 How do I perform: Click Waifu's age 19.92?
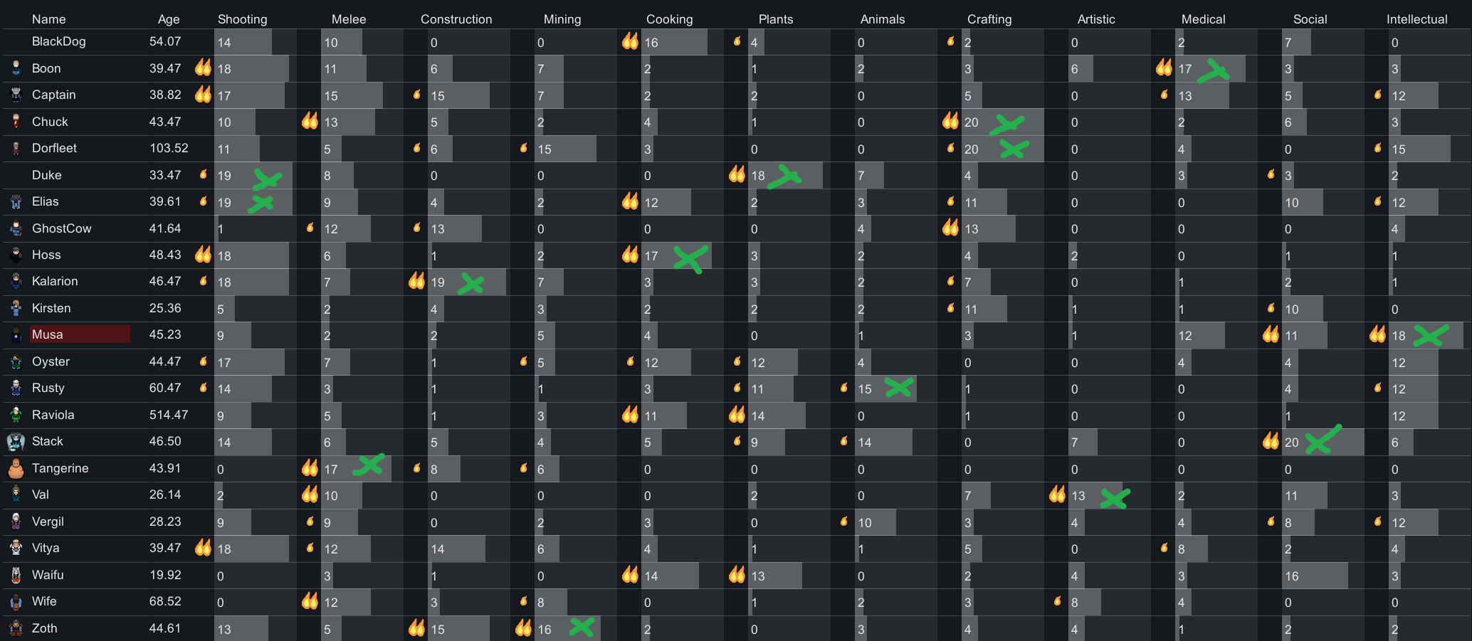tap(165, 575)
